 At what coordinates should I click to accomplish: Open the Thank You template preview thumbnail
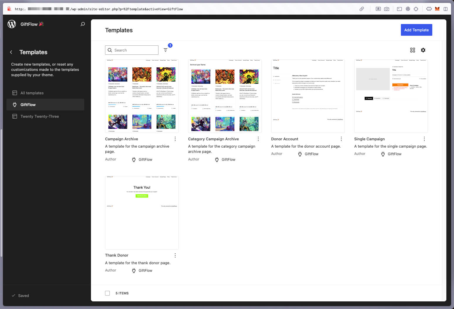point(142,212)
